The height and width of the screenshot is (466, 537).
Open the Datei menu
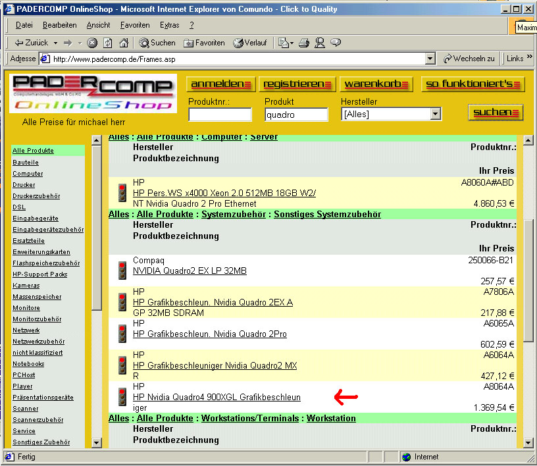24,25
